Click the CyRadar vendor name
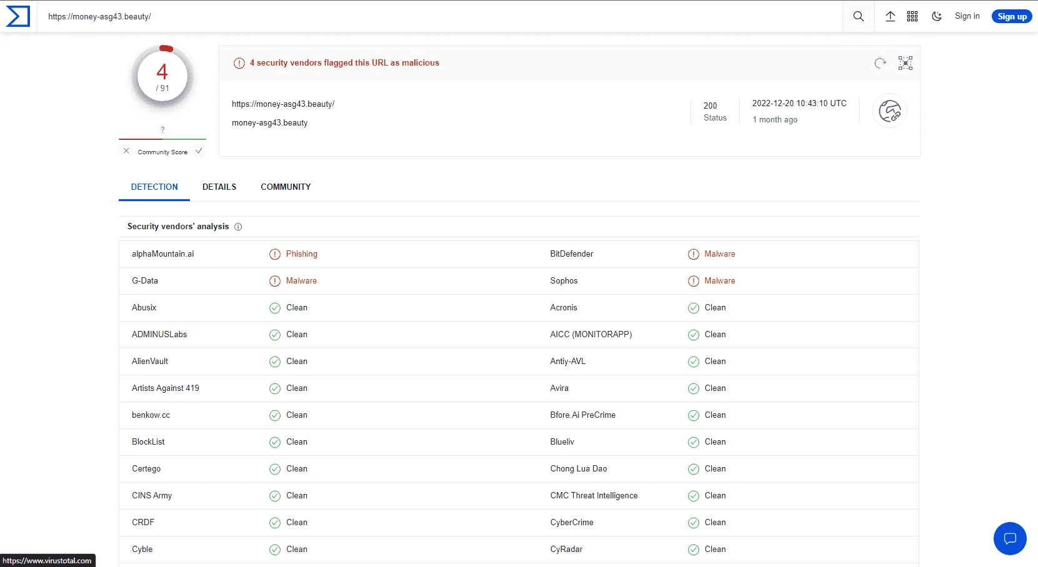Screen dimensions: 1038x567 [566, 549]
